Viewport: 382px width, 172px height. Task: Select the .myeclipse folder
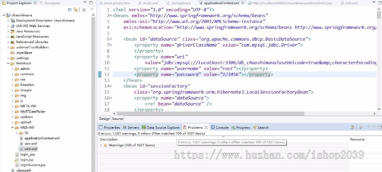coord(22,53)
